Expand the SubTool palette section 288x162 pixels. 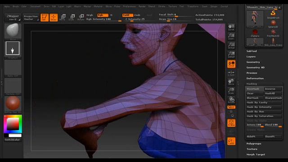point(252,51)
